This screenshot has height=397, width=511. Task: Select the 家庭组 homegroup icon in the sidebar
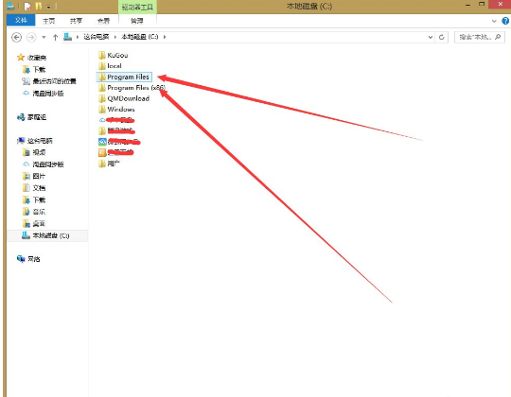[21, 117]
